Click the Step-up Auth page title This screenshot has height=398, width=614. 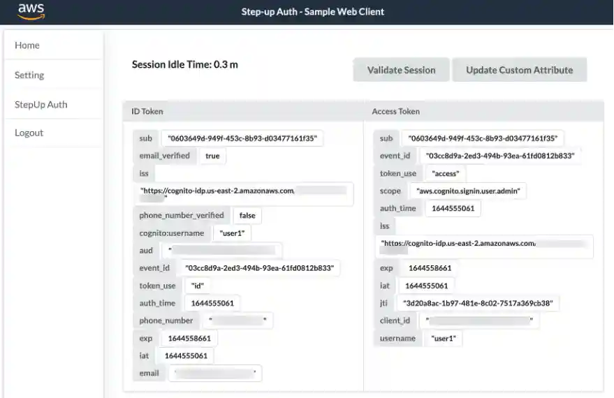click(x=312, y=12)
